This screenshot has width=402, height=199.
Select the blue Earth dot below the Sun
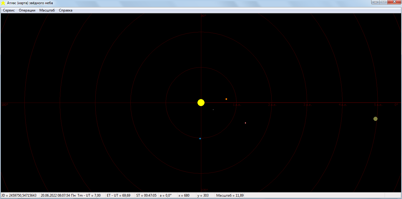[x=200, y=139]
